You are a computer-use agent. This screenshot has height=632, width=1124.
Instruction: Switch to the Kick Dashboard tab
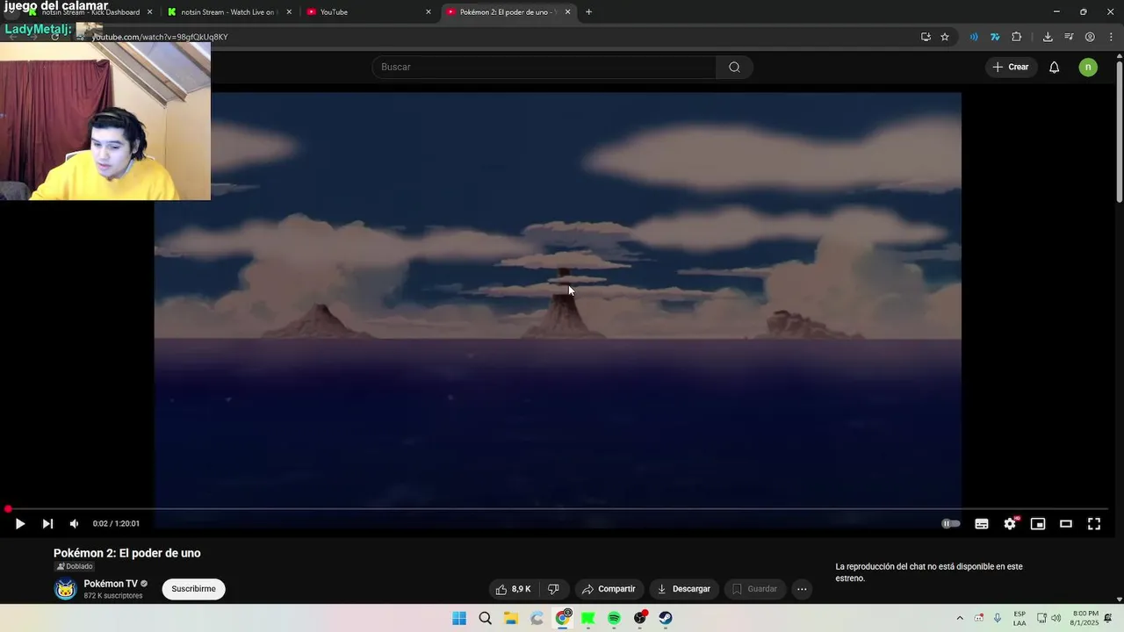[90, 12]
